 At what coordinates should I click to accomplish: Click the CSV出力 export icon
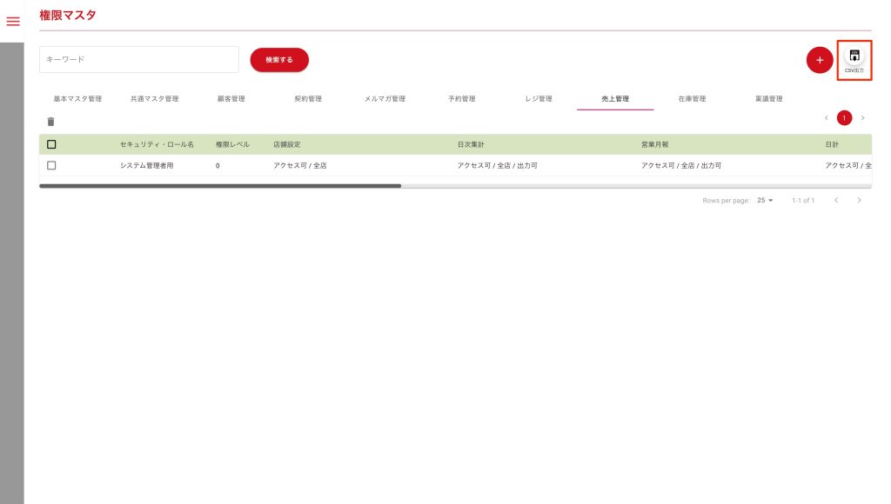[x=854, y=59]
